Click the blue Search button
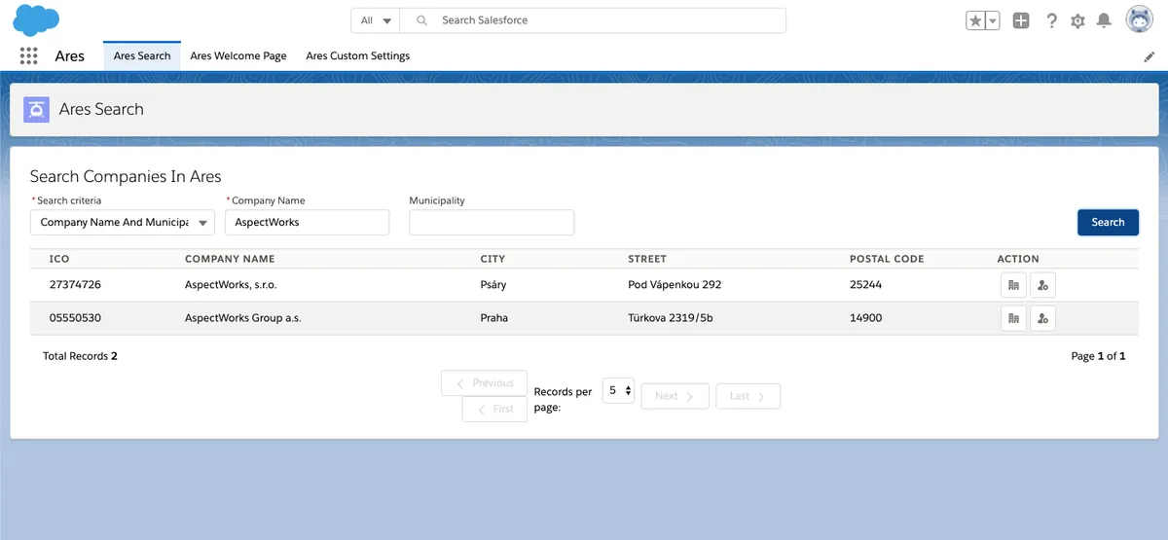 click(1108, 223)
